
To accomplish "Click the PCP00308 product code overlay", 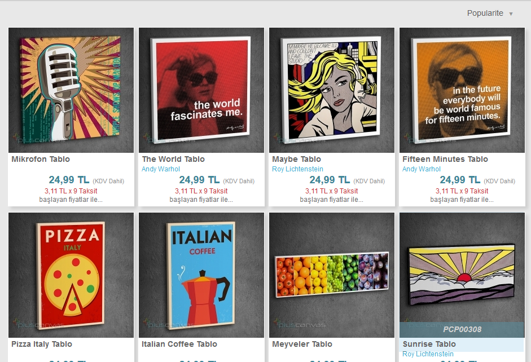I will pyautogui.click(x=462, y=329).
